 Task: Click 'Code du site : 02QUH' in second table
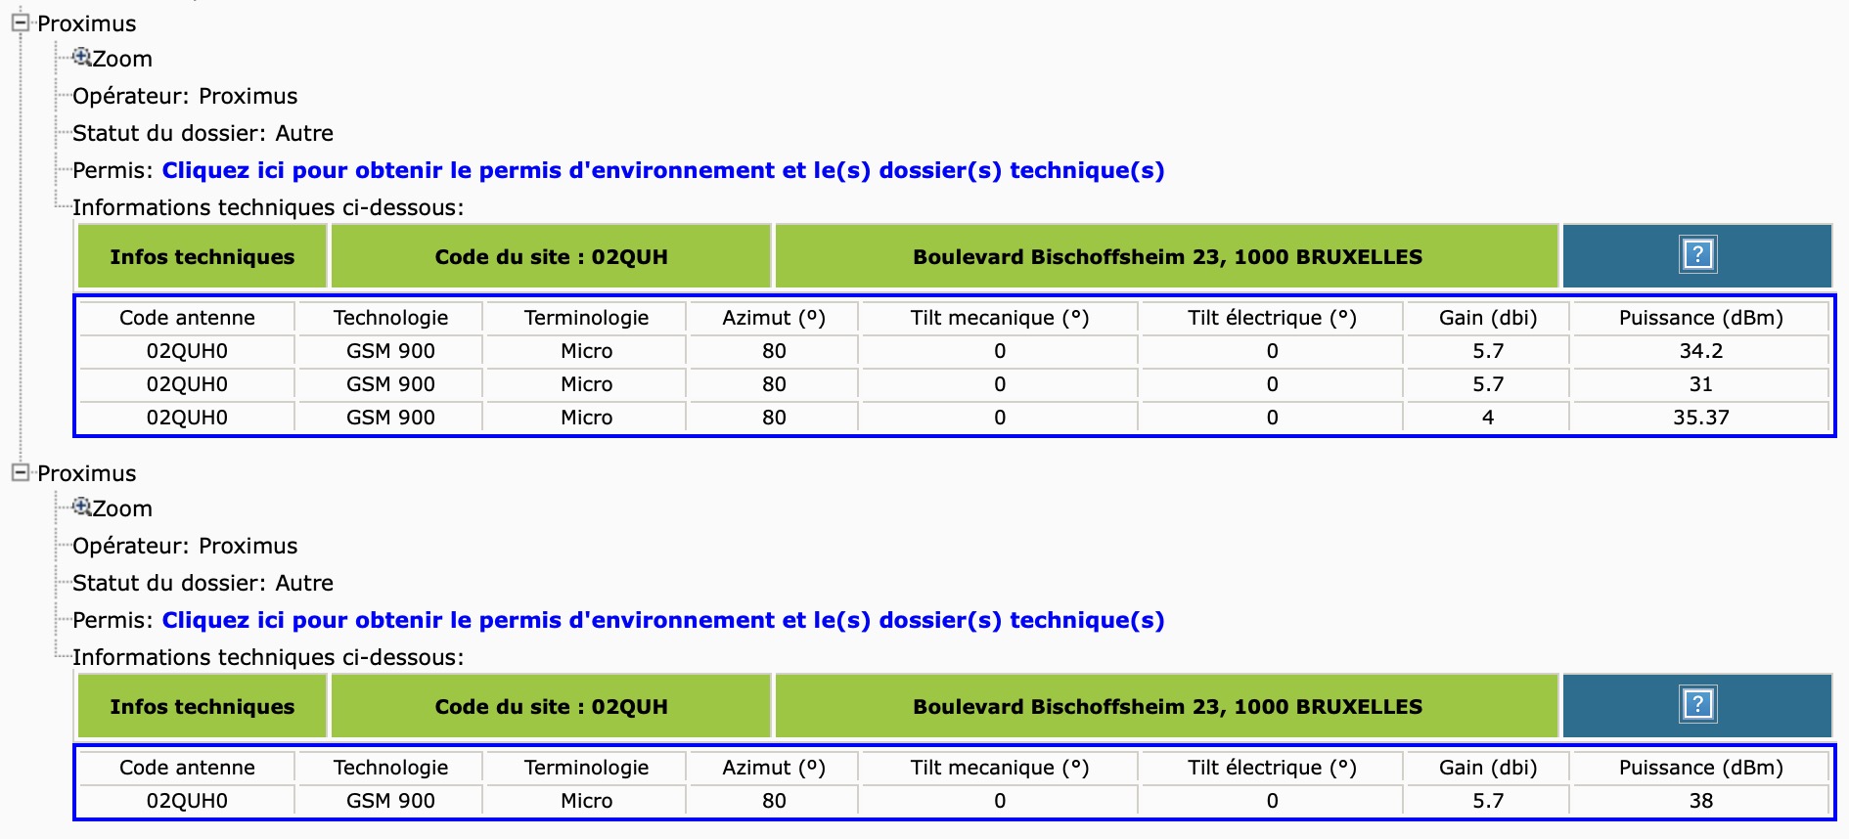552,706
